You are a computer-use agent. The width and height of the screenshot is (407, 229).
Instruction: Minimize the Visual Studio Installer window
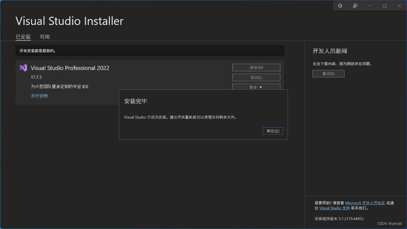pos(370,5)
